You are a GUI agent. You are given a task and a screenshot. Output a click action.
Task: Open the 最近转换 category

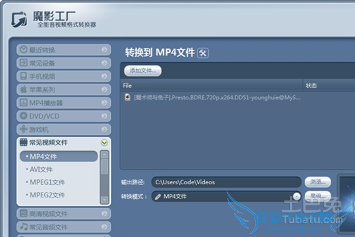[x=64, y=50]
